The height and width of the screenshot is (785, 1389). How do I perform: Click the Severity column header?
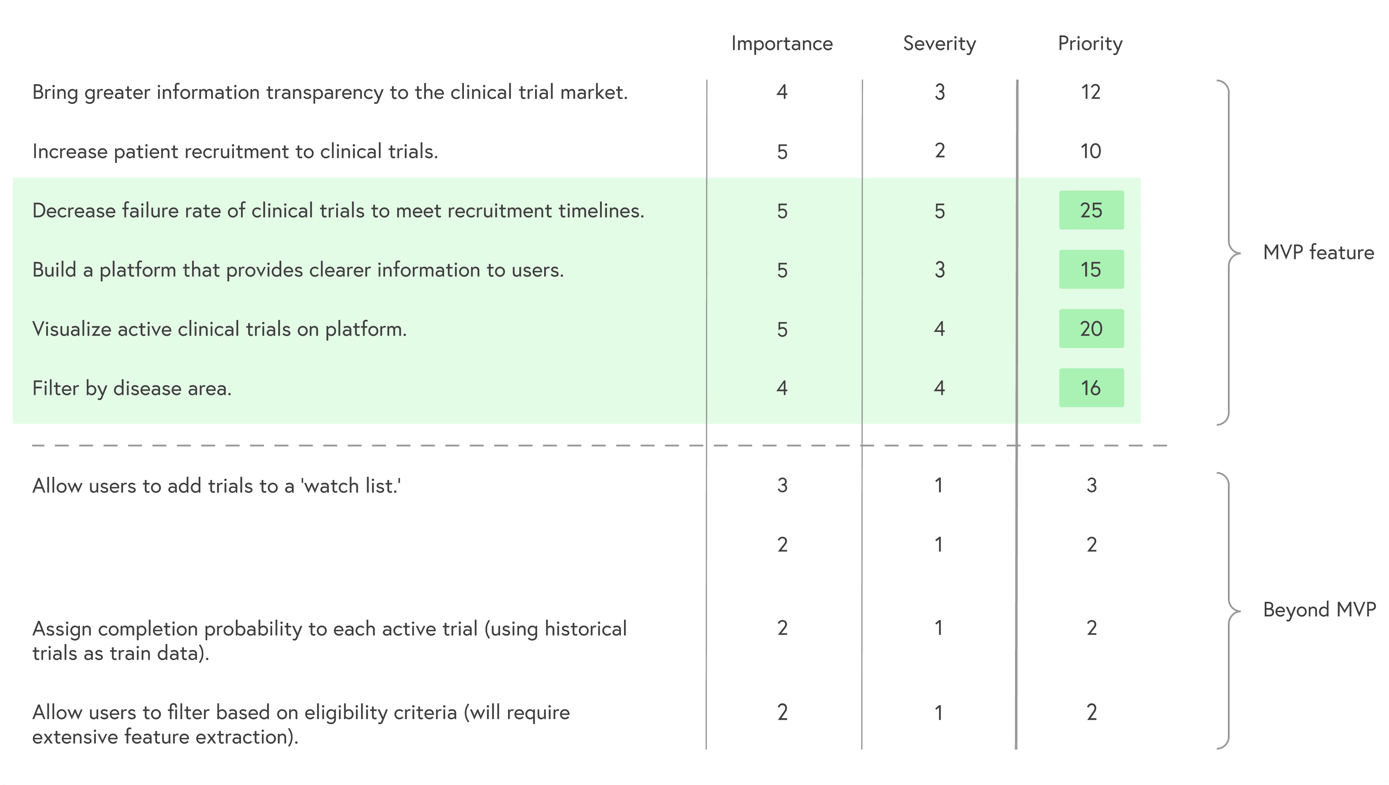[x=939, y=44]
